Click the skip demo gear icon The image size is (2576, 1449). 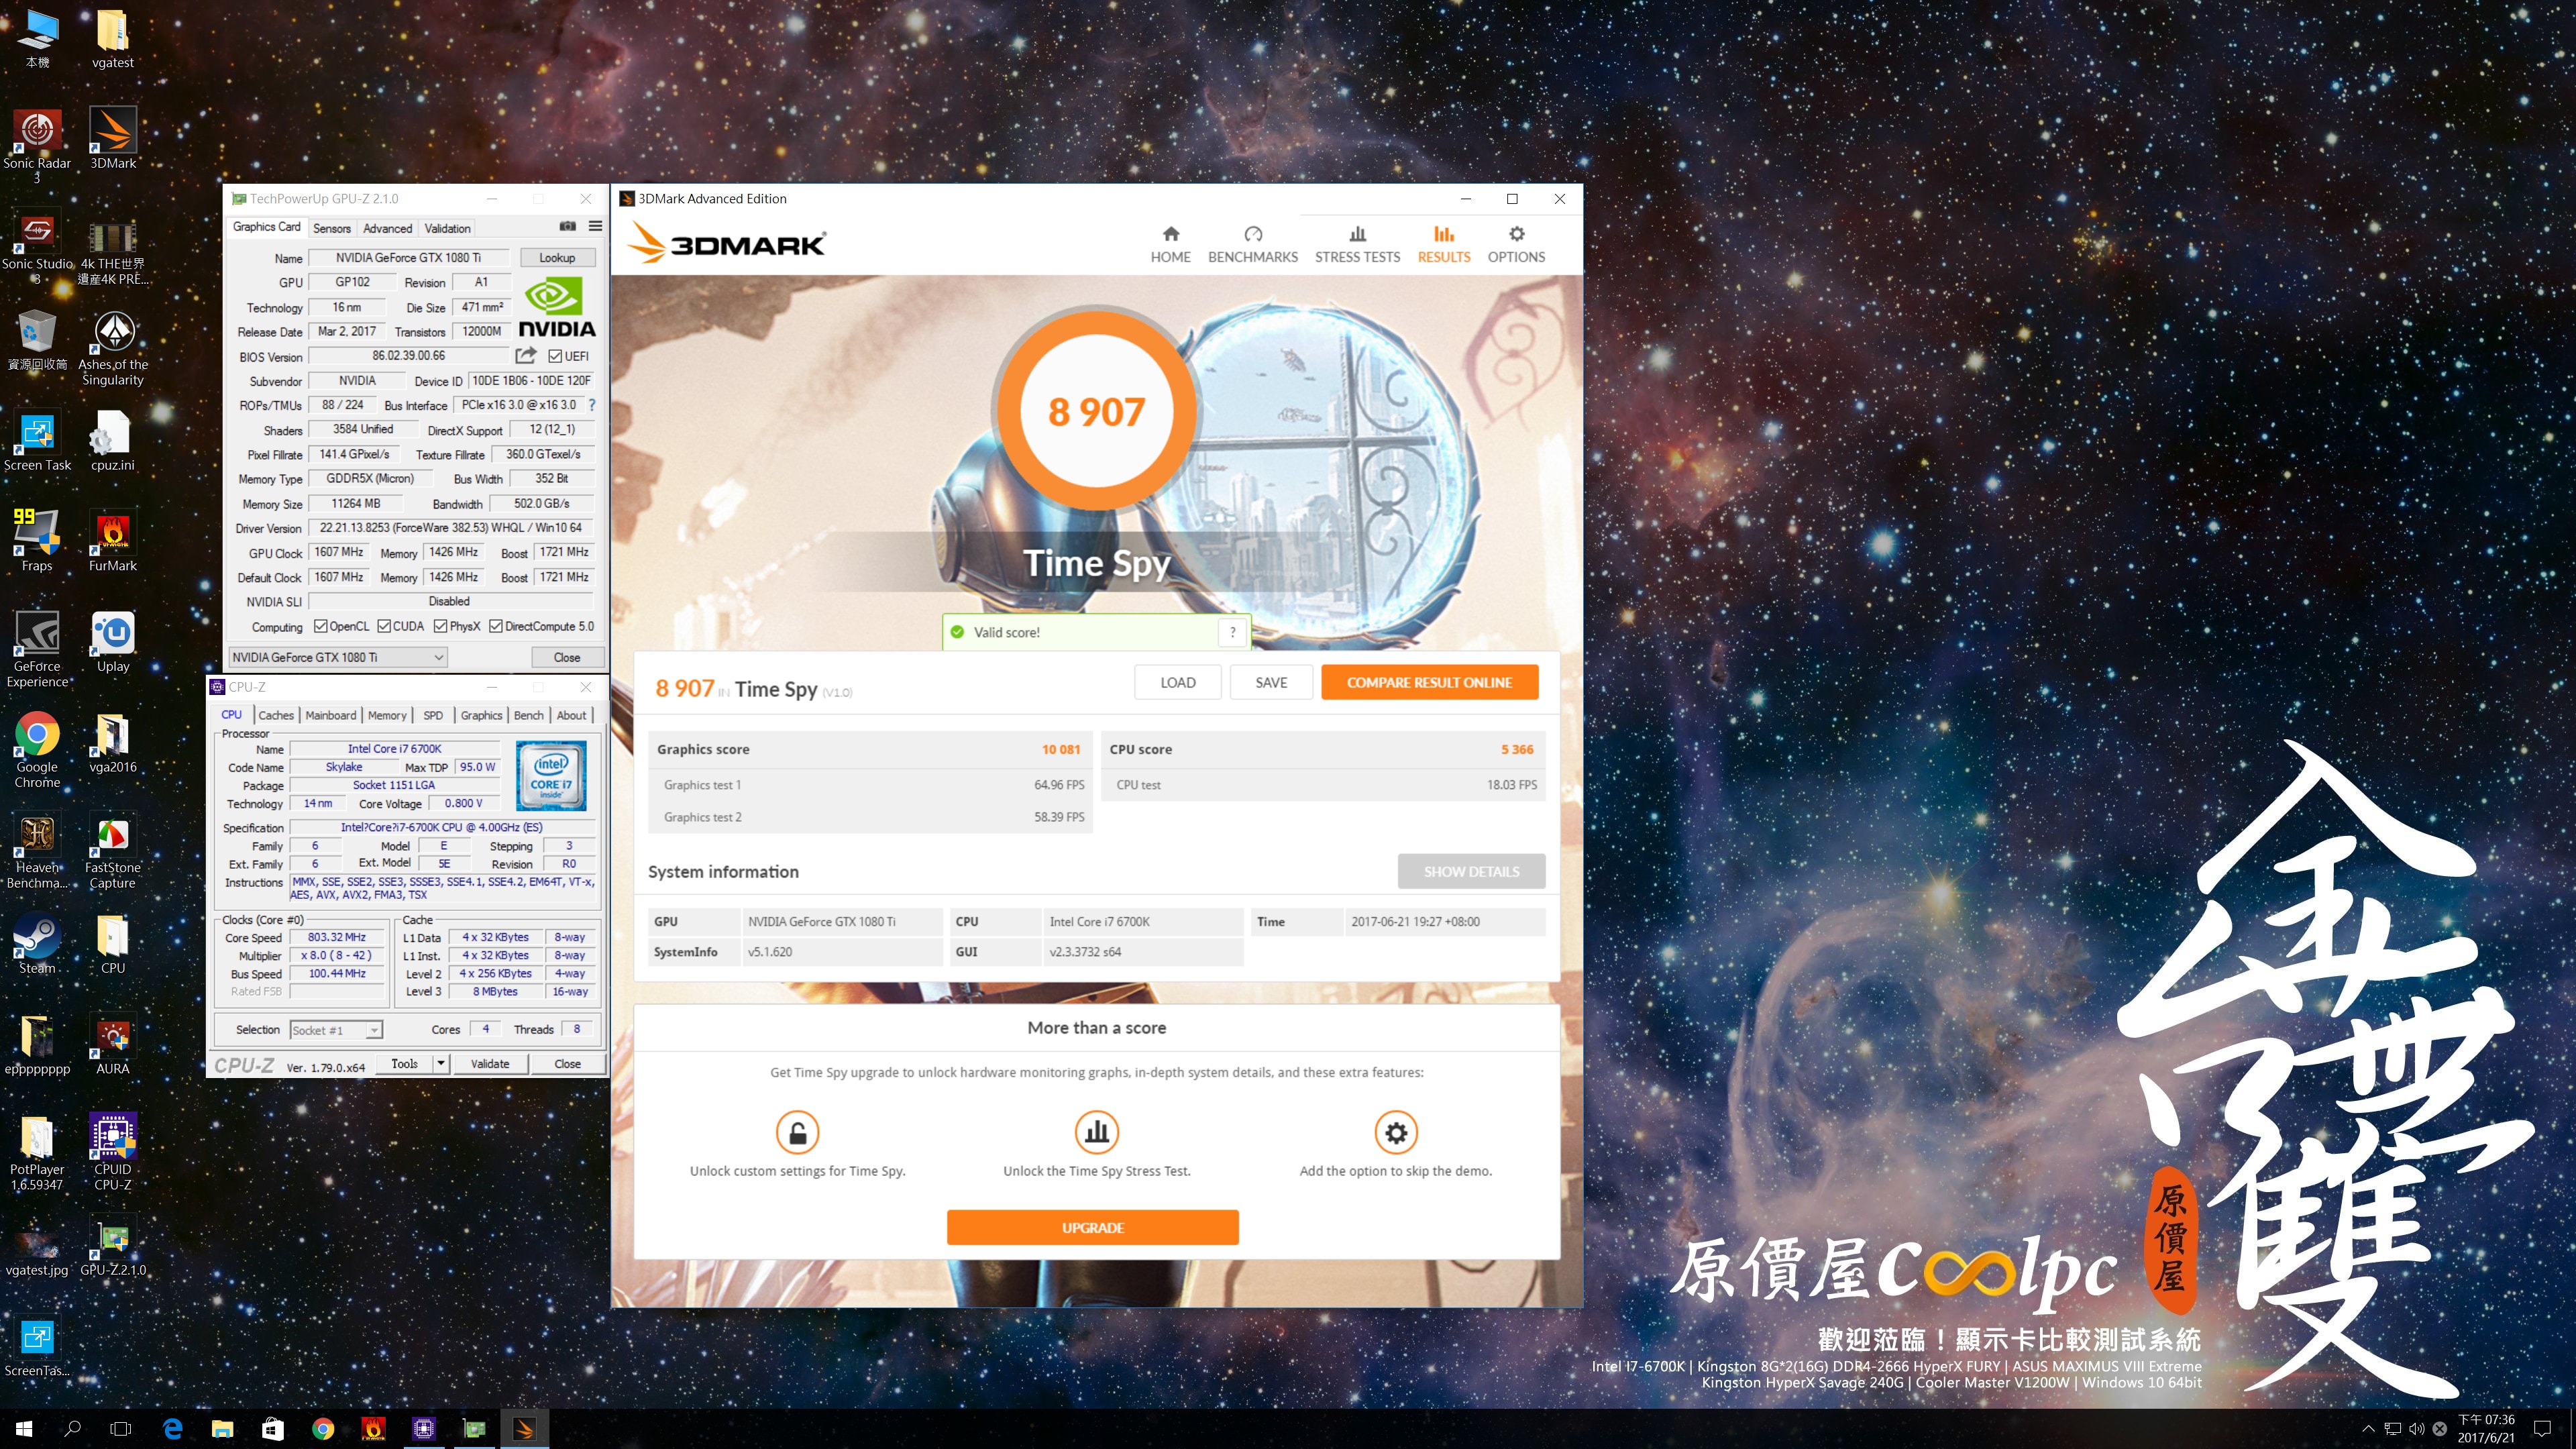click(x=1396, y=1132)
